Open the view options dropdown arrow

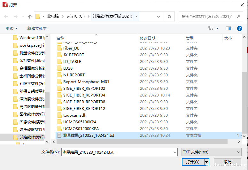point(218,28)
